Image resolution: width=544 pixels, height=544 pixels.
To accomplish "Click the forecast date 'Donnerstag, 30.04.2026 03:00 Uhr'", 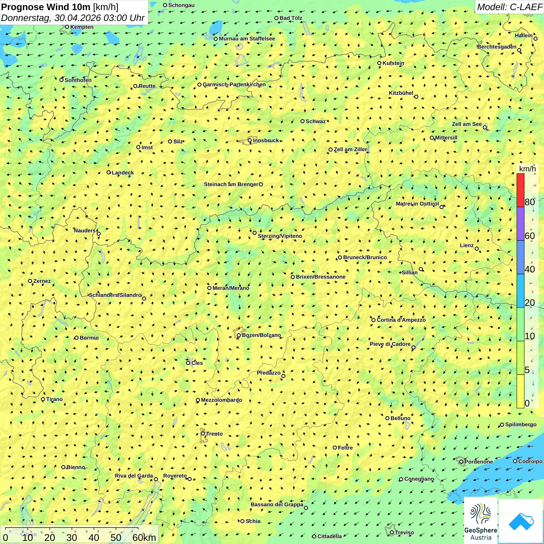I will pos(73,18).
